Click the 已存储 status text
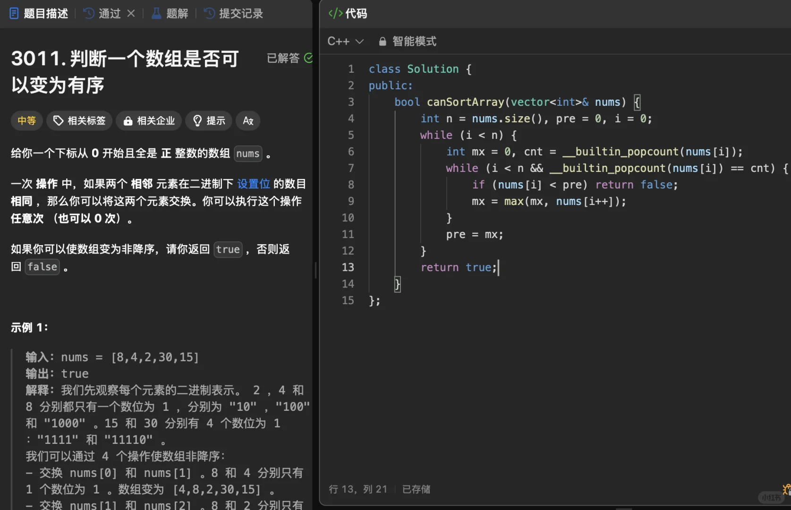The image size is (791, 510). click(416, 489)
